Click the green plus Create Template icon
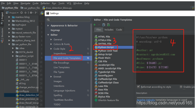 (94, 25)
